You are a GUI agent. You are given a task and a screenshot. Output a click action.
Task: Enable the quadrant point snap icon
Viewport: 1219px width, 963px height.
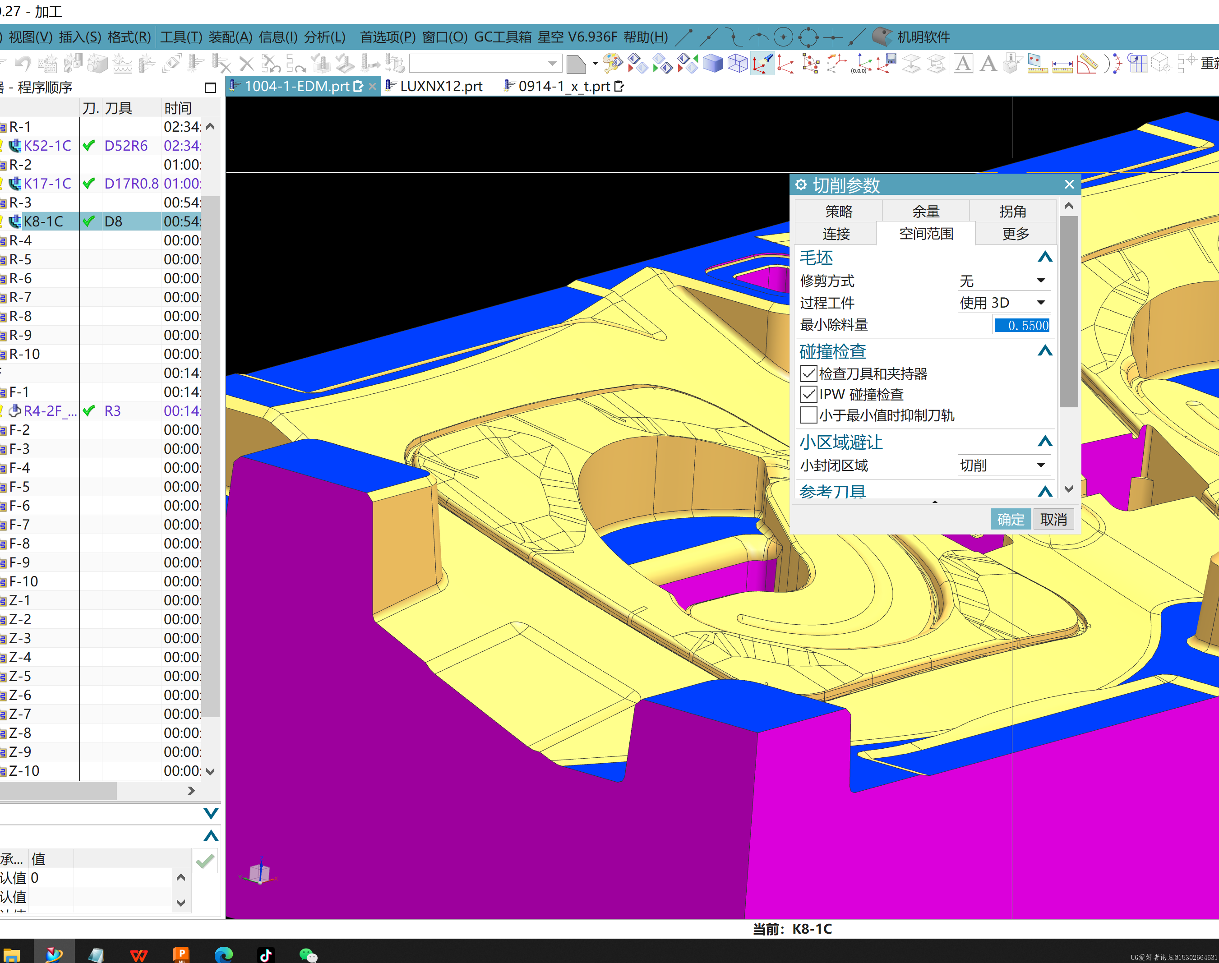click(x=808, y=37)
